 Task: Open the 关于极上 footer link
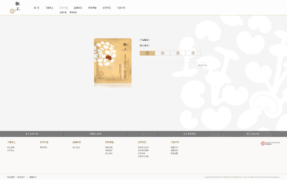click(x=11, y=150)
